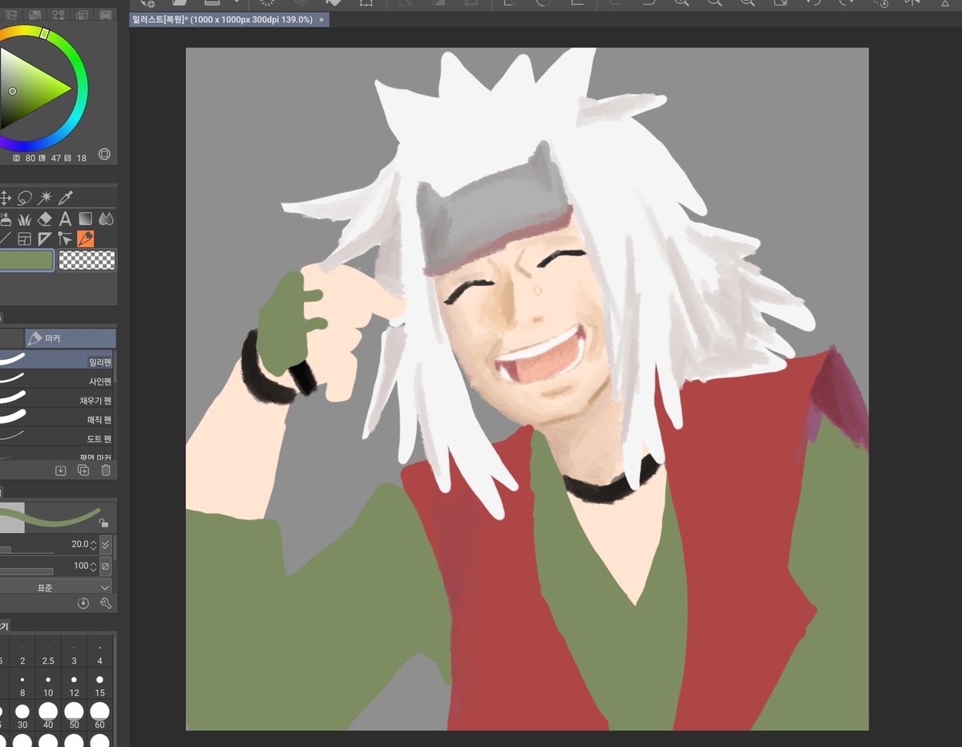Open the color history filmstrip tab icon

pos(105,14)
